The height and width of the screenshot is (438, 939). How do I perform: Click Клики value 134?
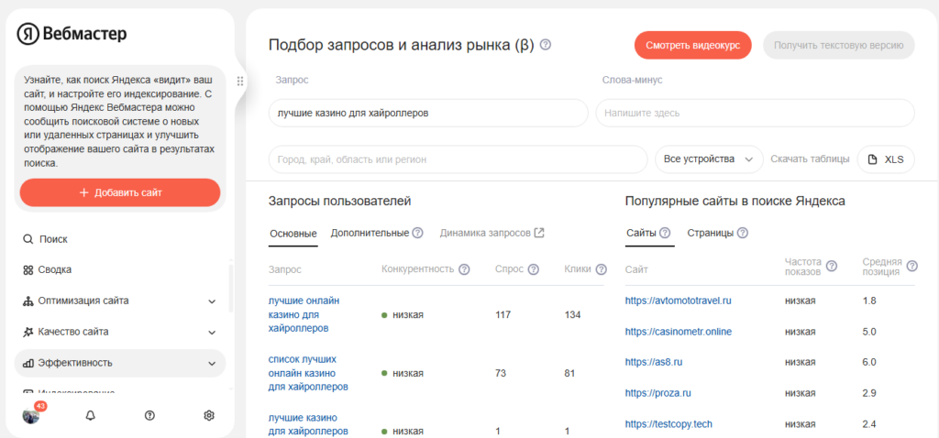tap(572, 314)
